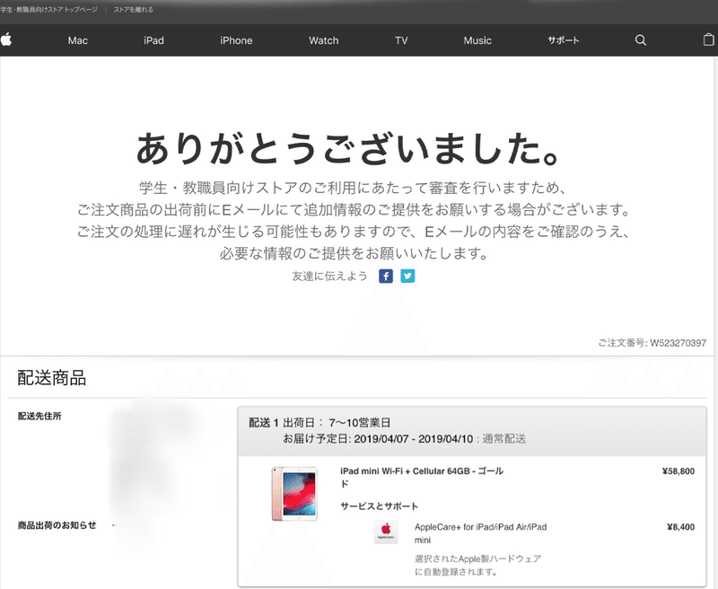Screen dimensions: 718x589
Task: Open the サポート menu
Action: (x=564, y=40)
